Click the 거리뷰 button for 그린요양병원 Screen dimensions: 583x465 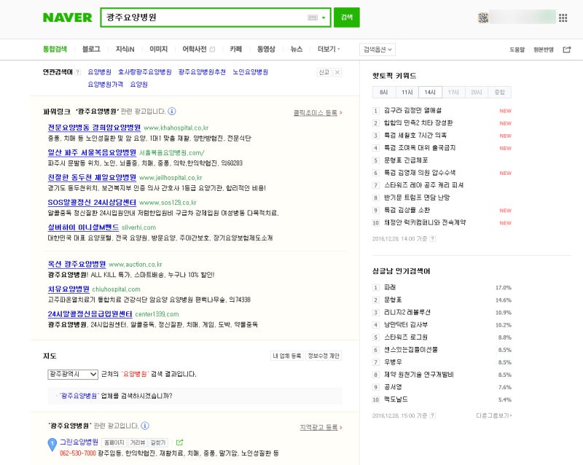[x=138, y=442]
